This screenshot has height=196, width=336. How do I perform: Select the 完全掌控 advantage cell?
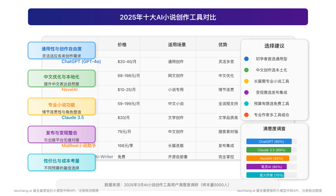coord(226,157)
